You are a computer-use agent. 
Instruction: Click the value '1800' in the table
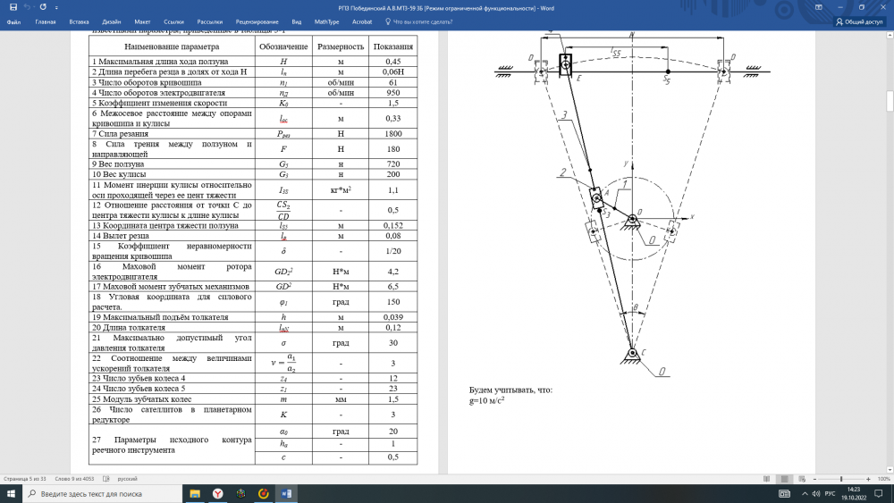(392, 134)
